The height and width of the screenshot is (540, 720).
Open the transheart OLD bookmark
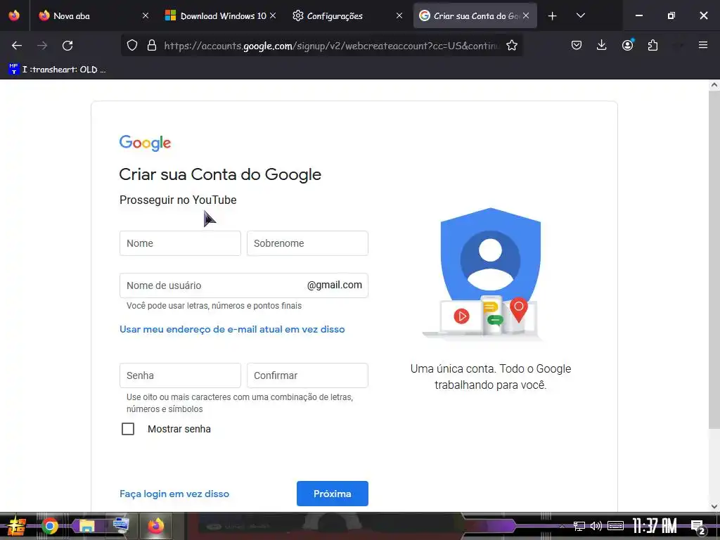(58, 70)
